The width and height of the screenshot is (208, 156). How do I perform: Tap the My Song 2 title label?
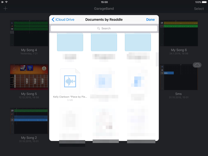[29, 138]
